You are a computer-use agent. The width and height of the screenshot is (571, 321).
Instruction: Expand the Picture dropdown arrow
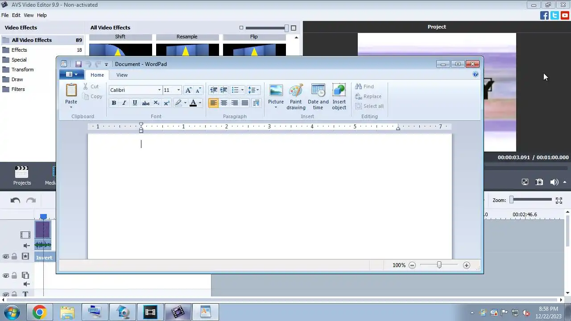coord(276,107)
